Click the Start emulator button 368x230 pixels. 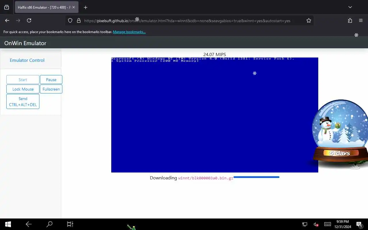tap(23, 80)
